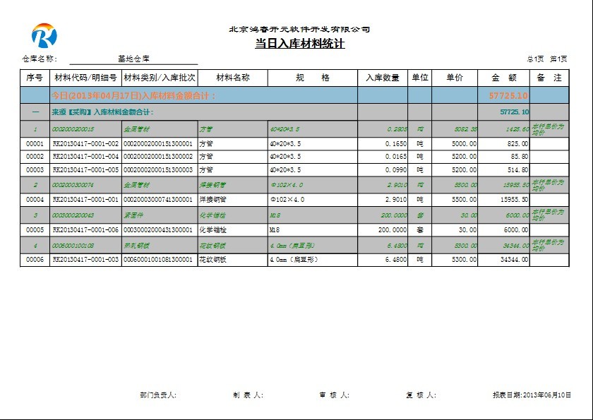Click the 材料代码/明细号 column header

coord(86,78)
